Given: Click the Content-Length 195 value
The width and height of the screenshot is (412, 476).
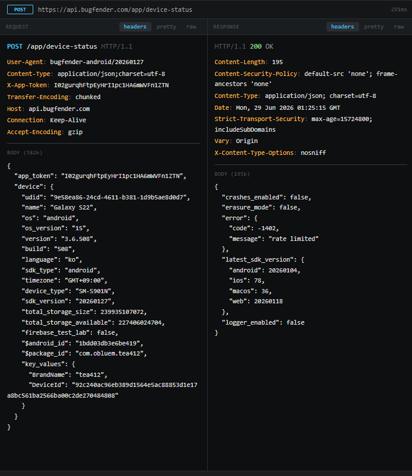Looking at the screenshot, I should tap(277, 62).
